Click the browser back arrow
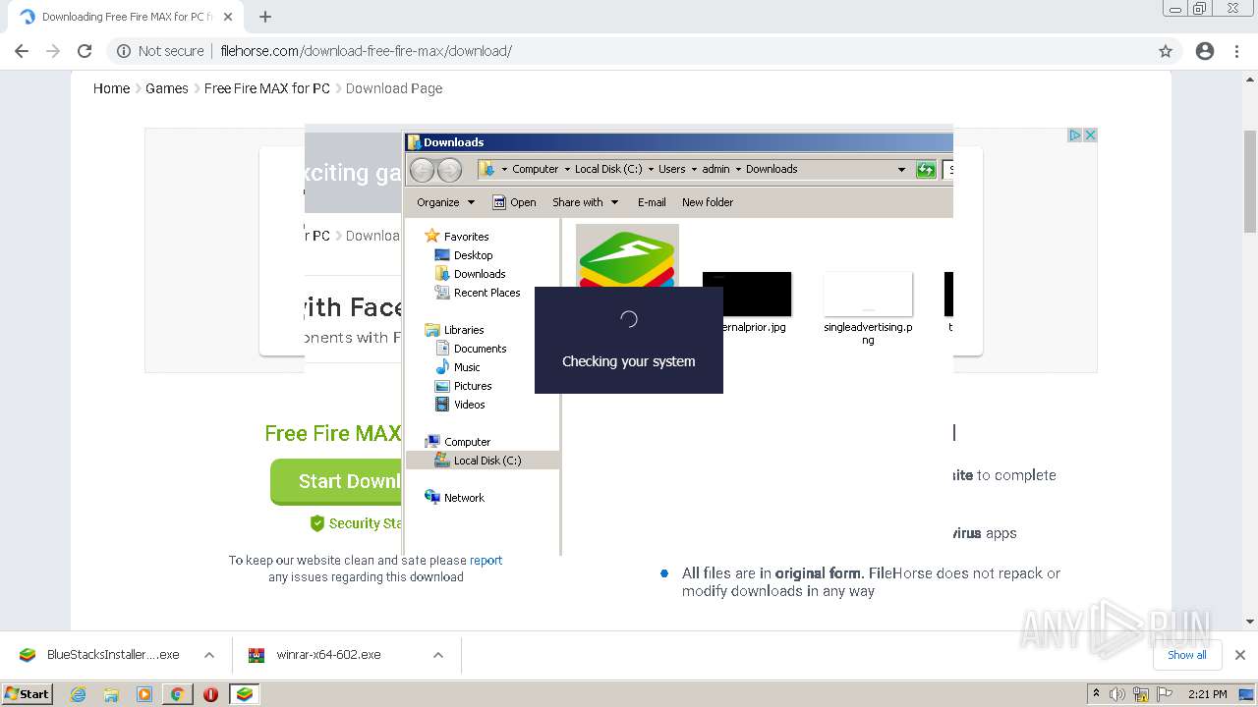Screen dimensions: 1258x707 pyautogui.click(x=22, y=51)
